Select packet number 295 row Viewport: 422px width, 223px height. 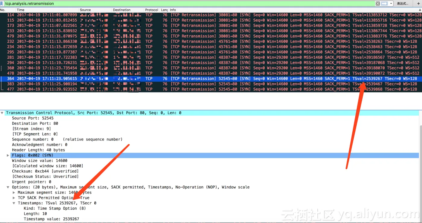(x=211, y=52)
